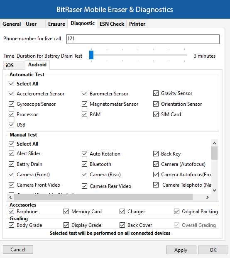Toggle Alert Slider checkbox
Viewport: 230px width, 258px height.
11,153
